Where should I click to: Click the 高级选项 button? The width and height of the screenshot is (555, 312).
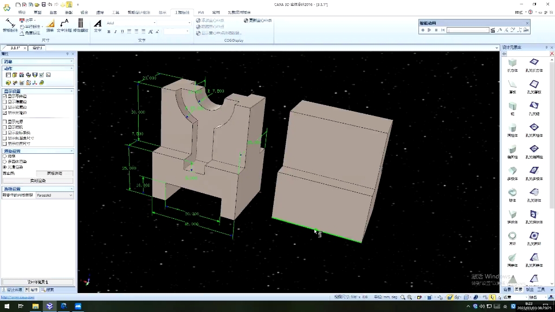pyautogui.click(x=54, y=173)
